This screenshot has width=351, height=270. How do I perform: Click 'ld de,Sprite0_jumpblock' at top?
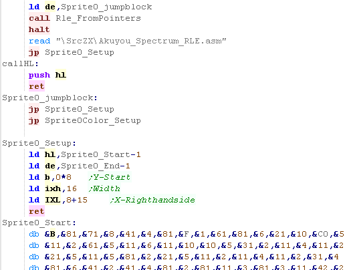90,7
